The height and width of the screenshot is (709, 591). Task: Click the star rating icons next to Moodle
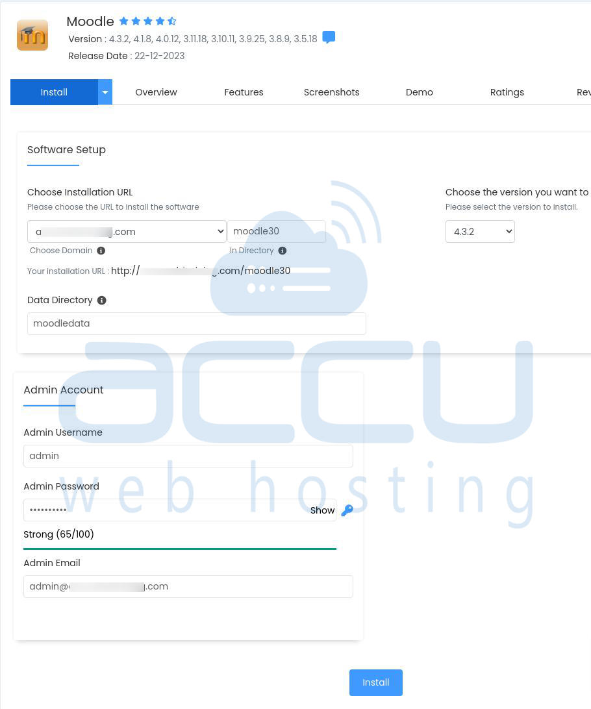pos(147,21)
